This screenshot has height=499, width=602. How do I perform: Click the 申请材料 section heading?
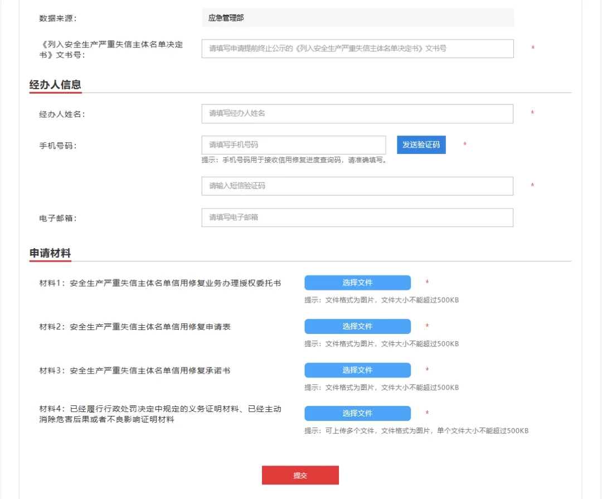pyautogui.click(x=50, y=253)
